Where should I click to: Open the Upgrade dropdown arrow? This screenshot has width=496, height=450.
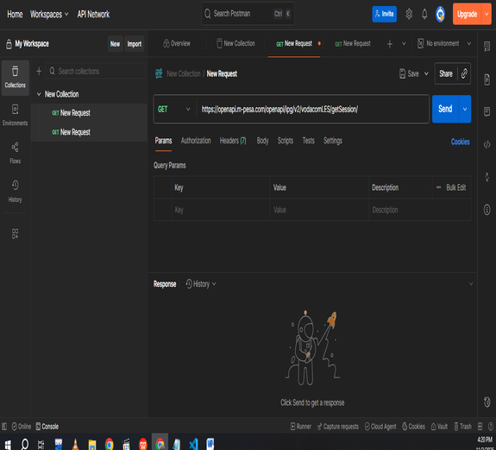(487, 14)
